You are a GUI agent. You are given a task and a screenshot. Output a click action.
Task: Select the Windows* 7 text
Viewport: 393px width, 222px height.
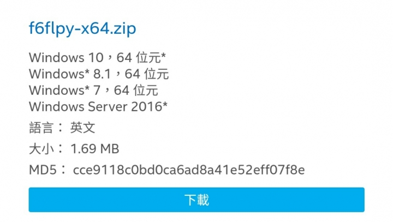[x=64, y=91]
